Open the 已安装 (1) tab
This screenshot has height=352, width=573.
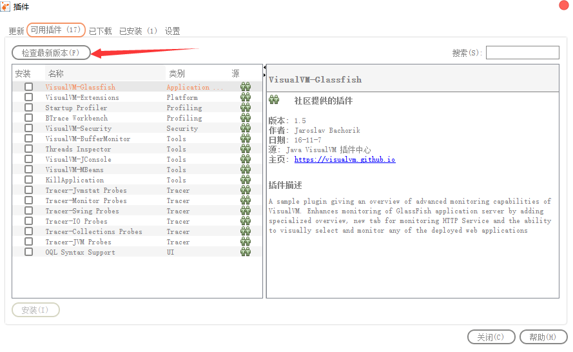[x=138, y=31]
